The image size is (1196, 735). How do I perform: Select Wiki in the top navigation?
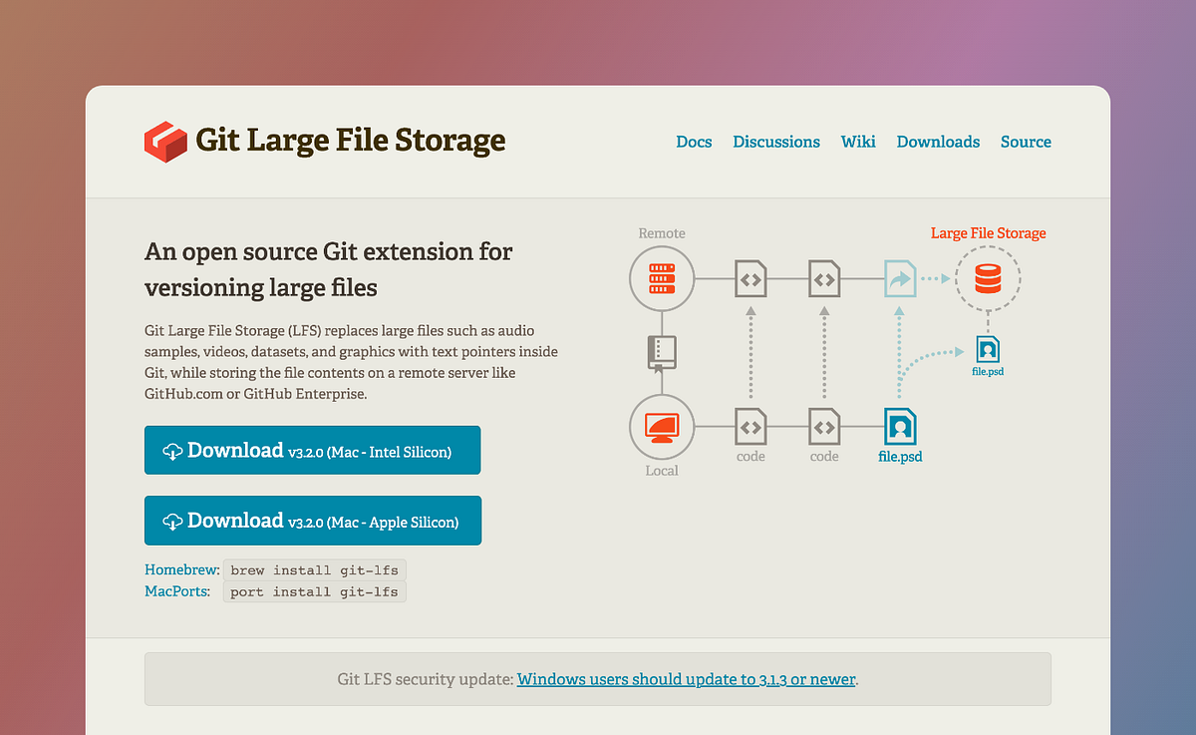(858, 142)
